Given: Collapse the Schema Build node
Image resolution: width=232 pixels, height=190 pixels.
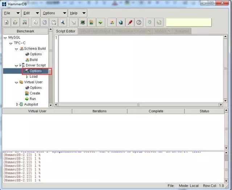Looking at the screenshot, I should pos(16,49).
